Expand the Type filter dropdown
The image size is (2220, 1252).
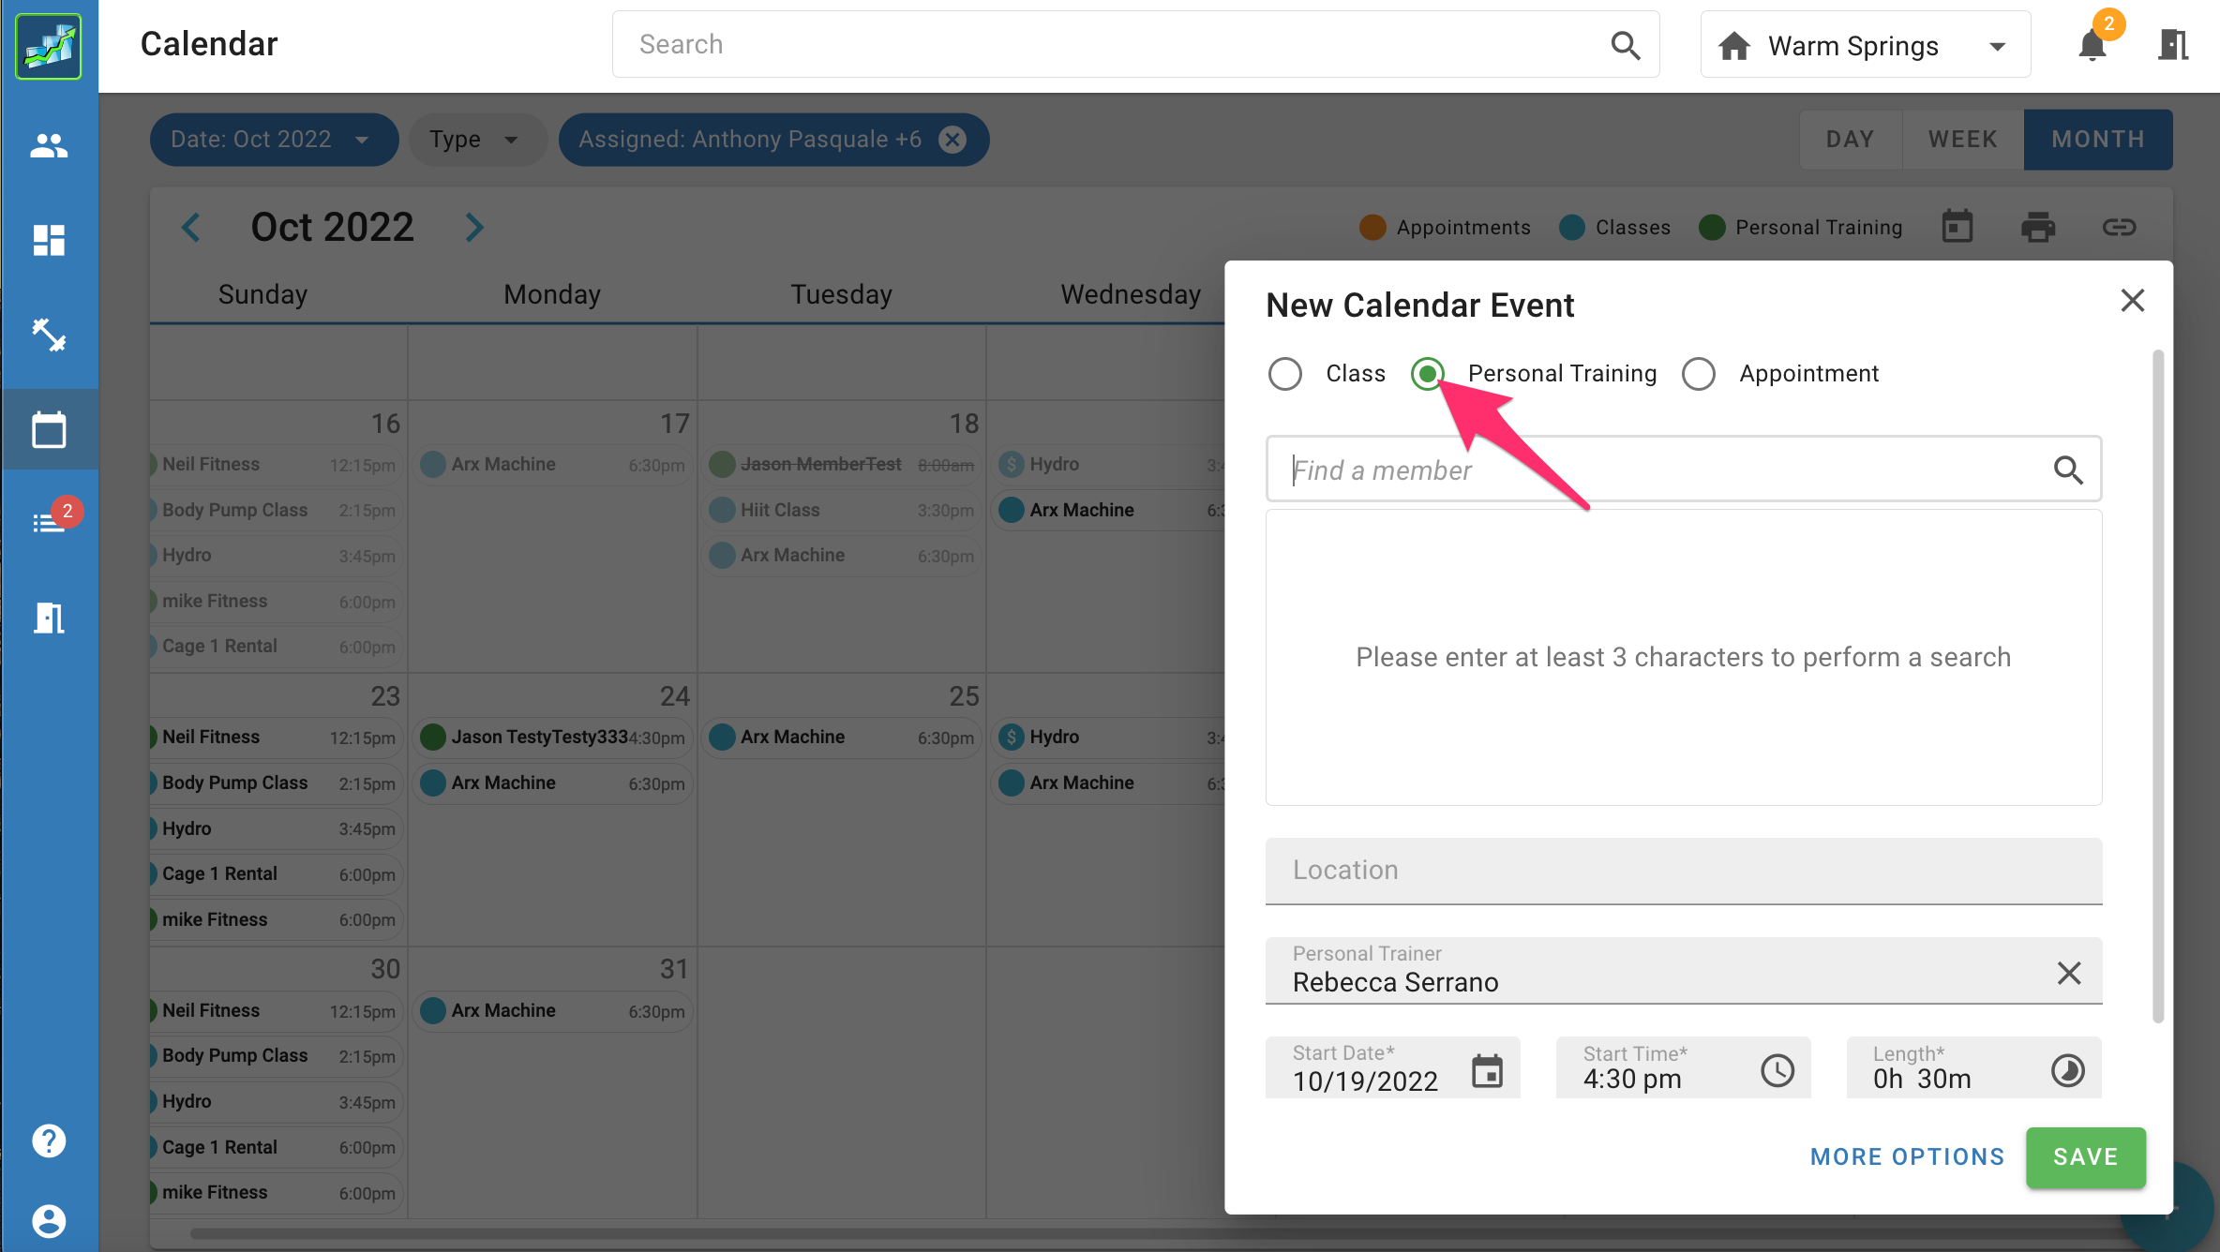click(477, 139)
